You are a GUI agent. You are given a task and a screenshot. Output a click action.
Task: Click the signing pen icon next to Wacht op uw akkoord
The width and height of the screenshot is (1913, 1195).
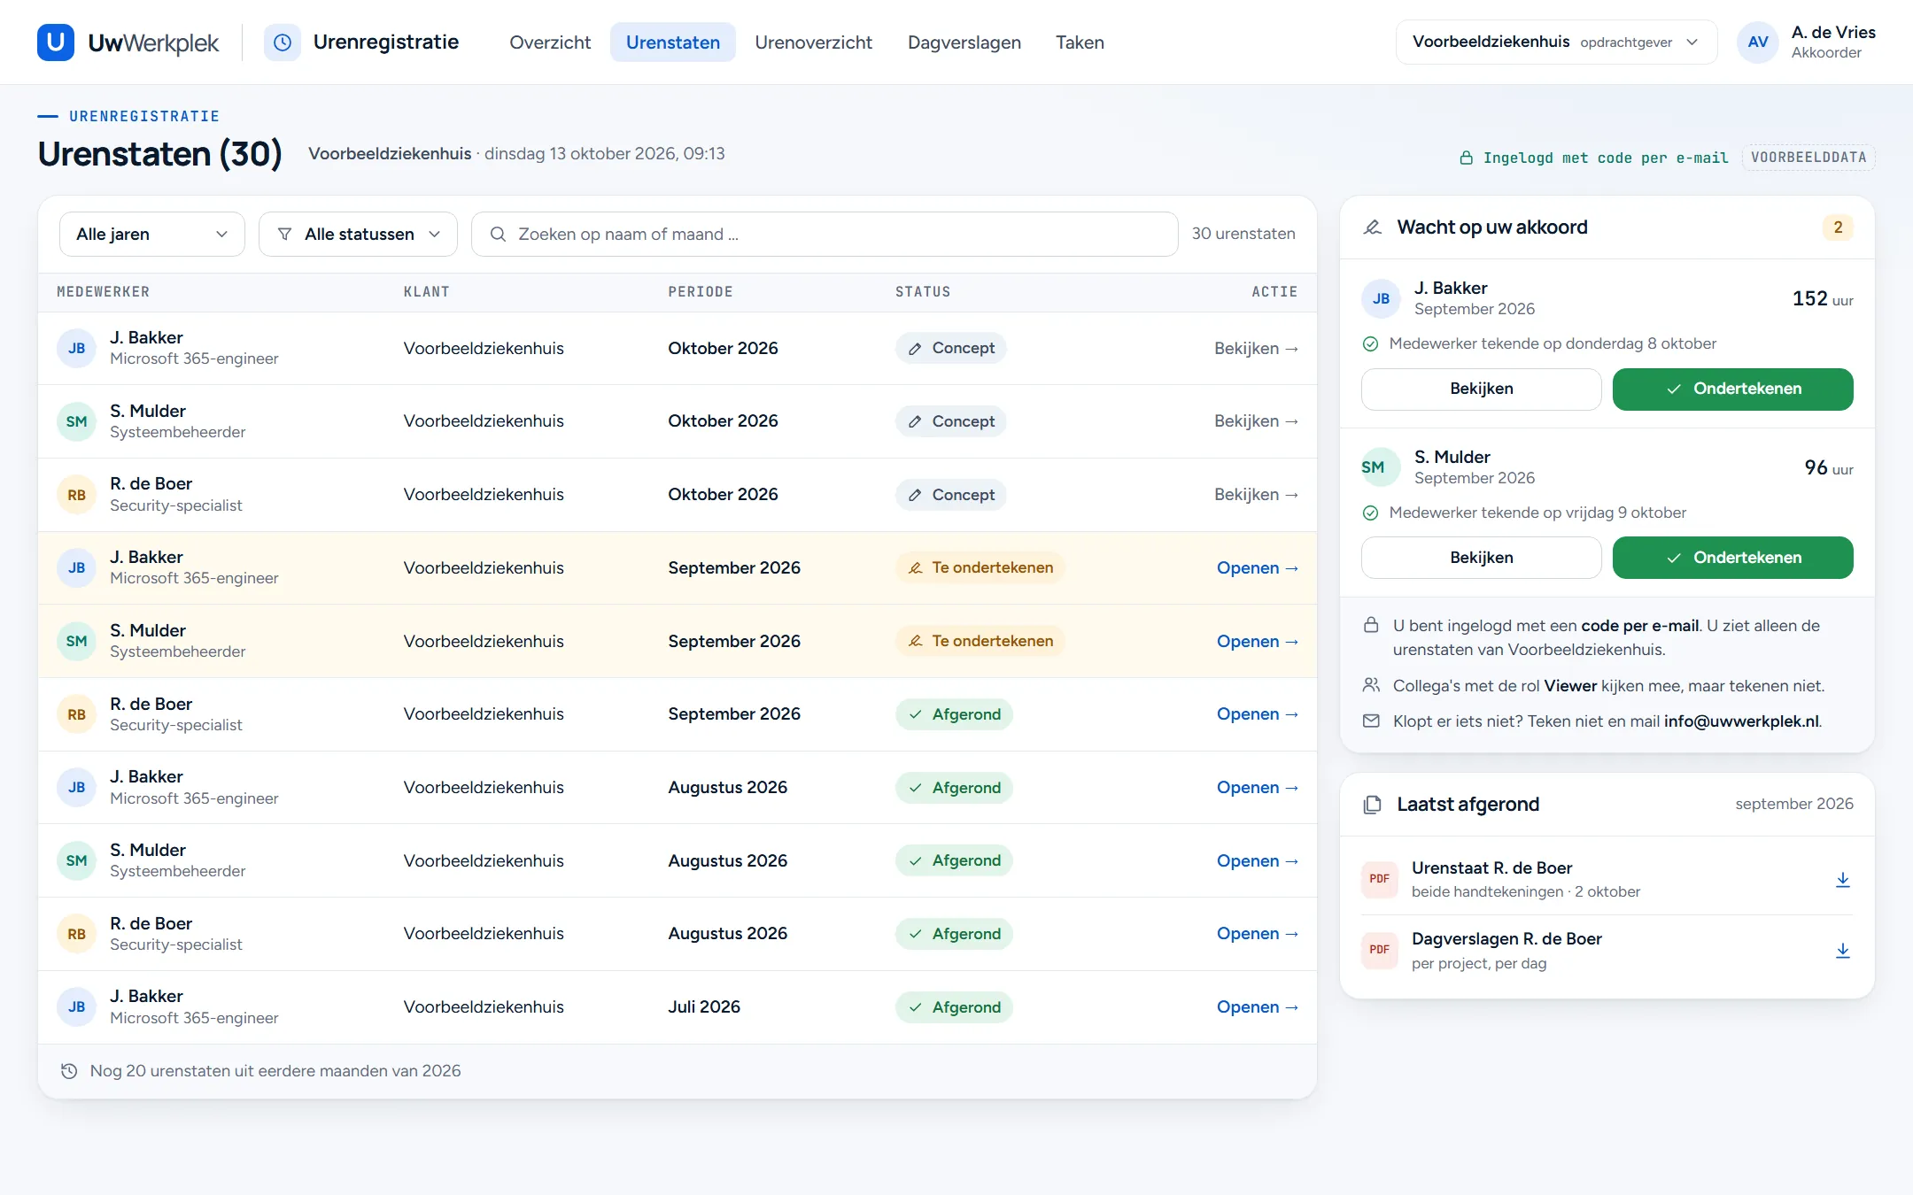pos(1373,227)
